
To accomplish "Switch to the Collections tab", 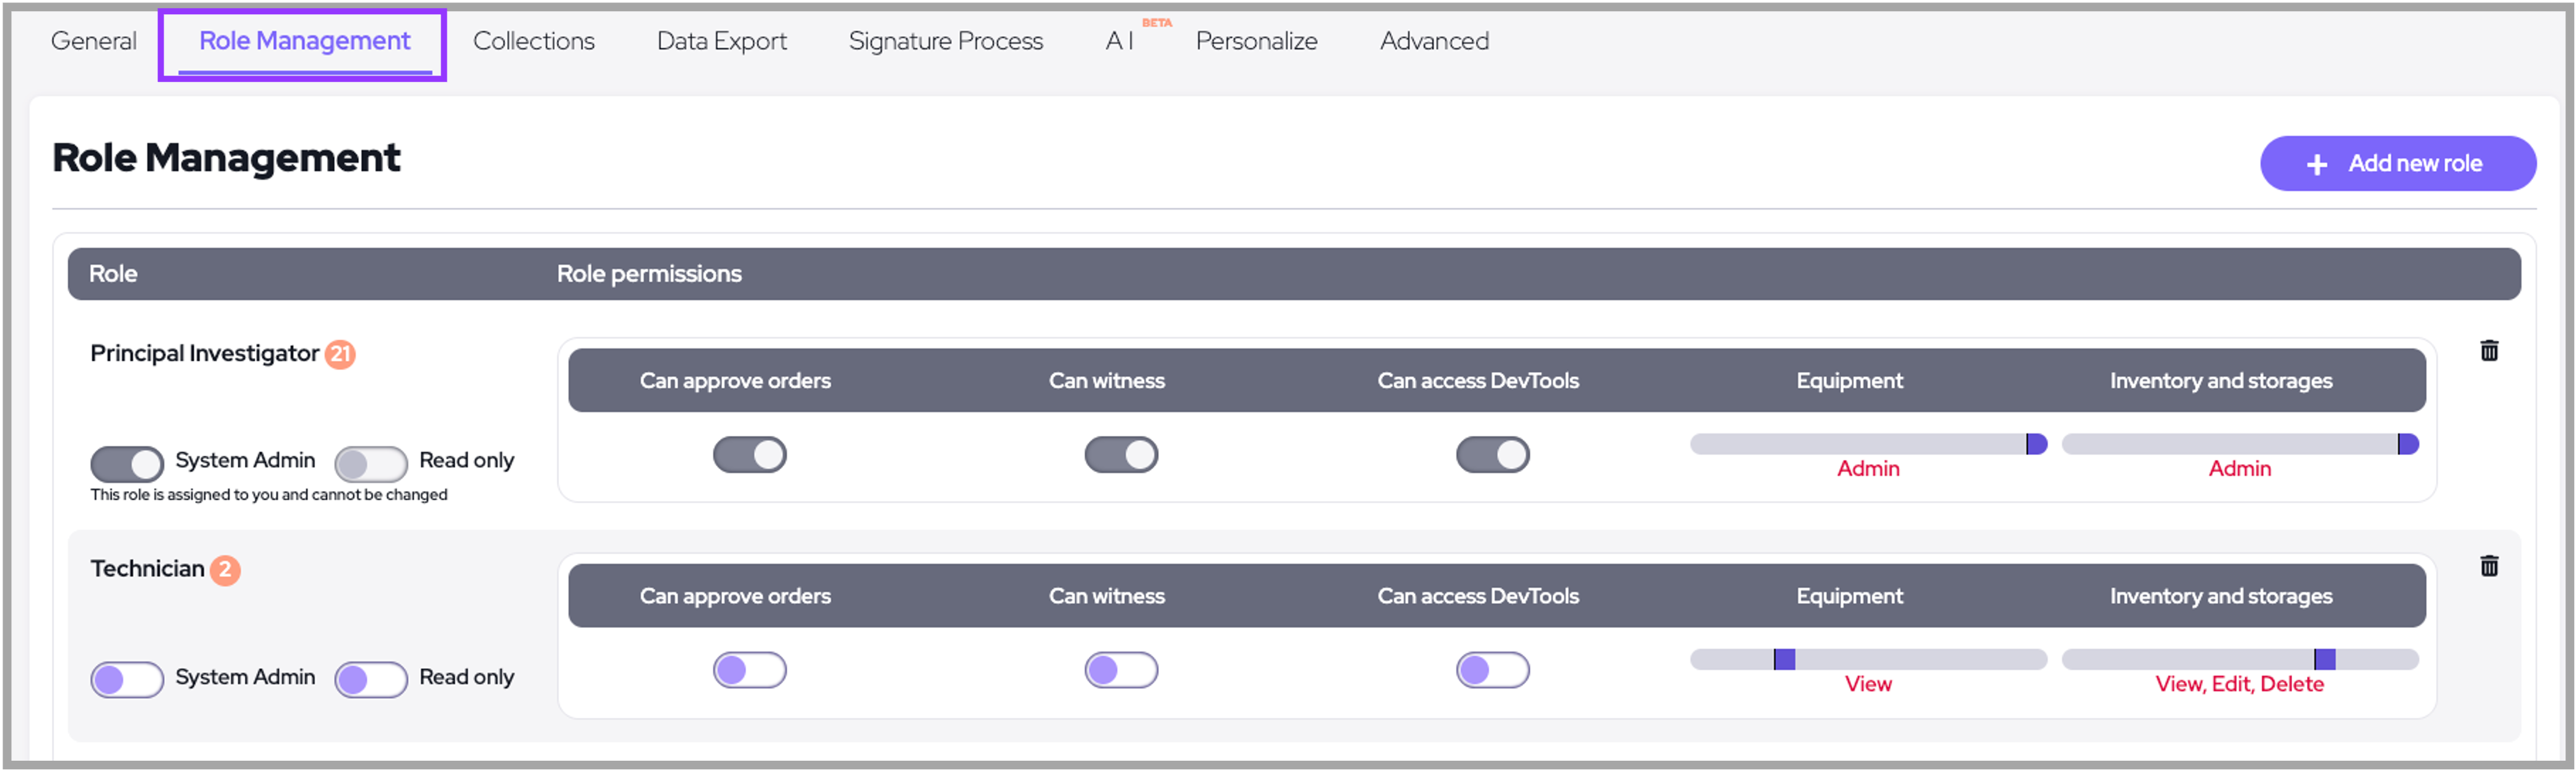I will click(533, 41).
